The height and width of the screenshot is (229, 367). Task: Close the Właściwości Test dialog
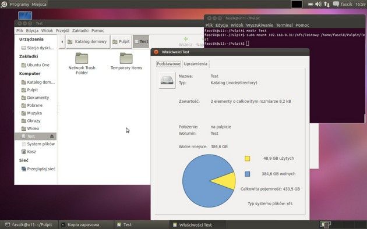tap(156, 52)
